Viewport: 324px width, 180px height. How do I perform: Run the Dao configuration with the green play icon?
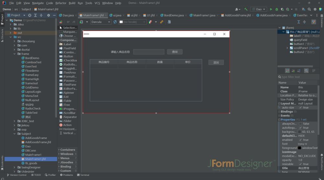point(271,9)
